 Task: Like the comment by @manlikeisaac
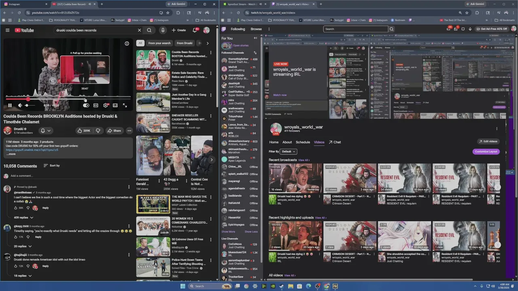16,208
